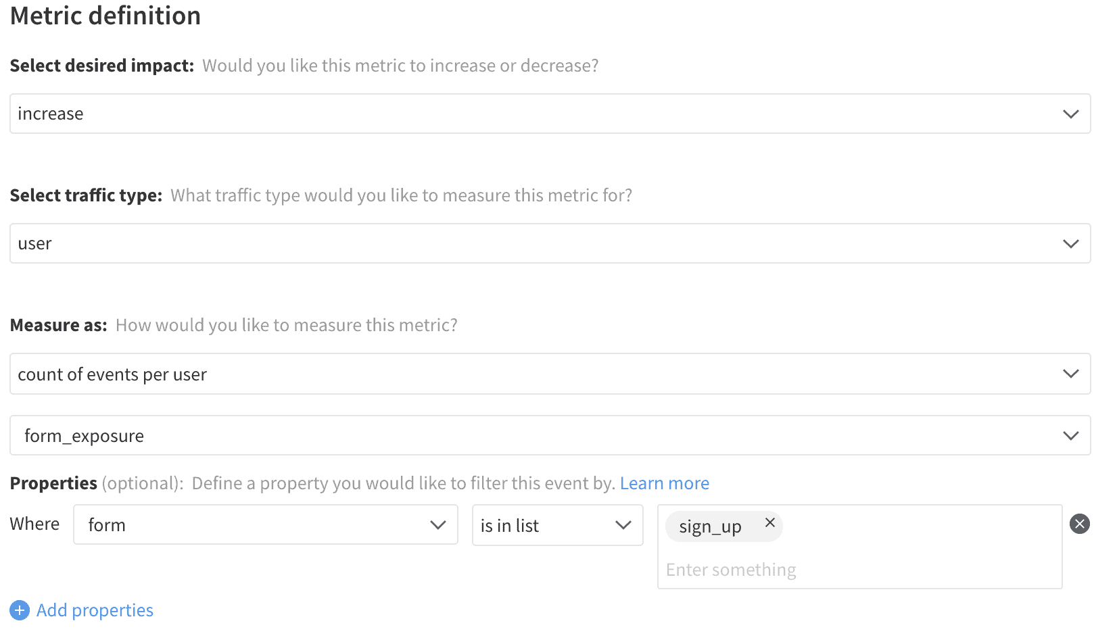
Task: Open the 'is in list' operator dropdown
Action: point(557,525)
